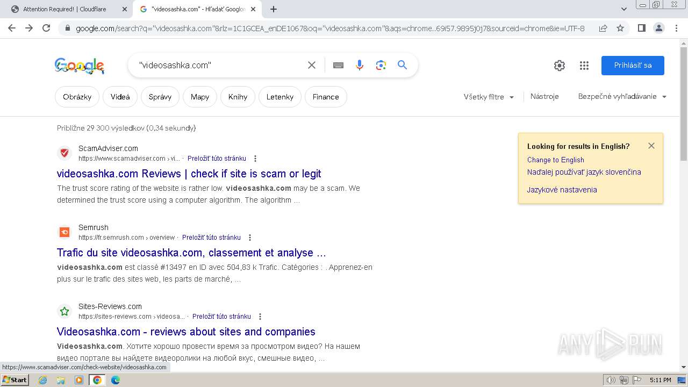Start voice search with the microphone icon
The image size is (688, 387).
[360, 65]
